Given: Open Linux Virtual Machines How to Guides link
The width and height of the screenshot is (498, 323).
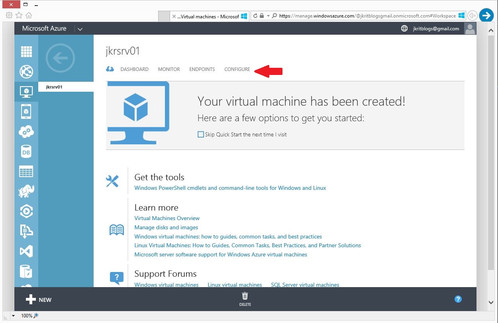Looking at the screenshot, I should (x=247, y=245).
